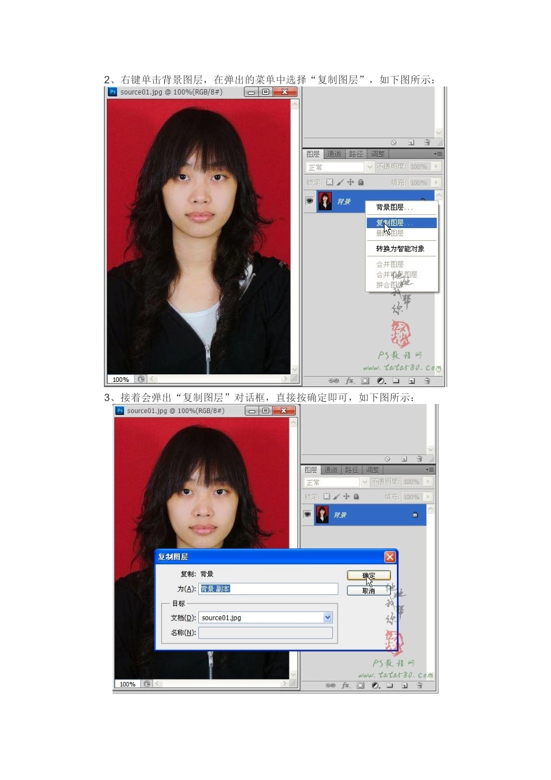Click fx layer style icon, step 3 screenshot
551x780 pixels.
click(x=346, y=685)
